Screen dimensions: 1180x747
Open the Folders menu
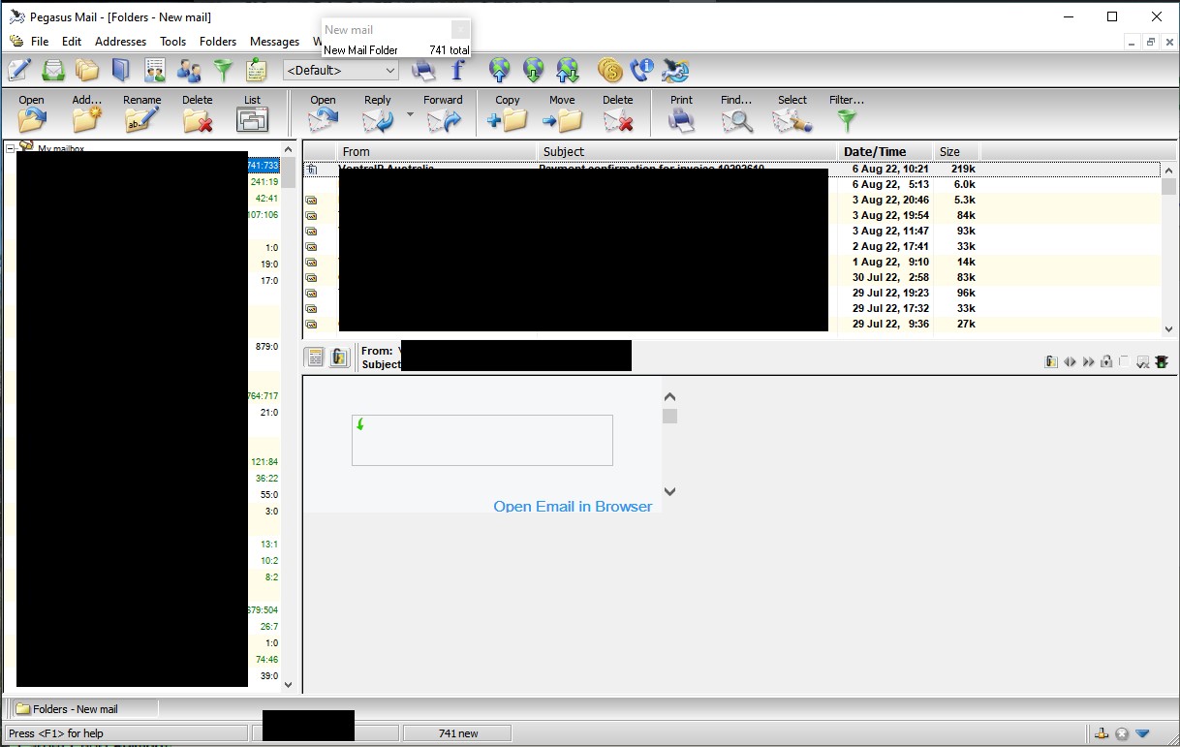[x=218, y=42]
